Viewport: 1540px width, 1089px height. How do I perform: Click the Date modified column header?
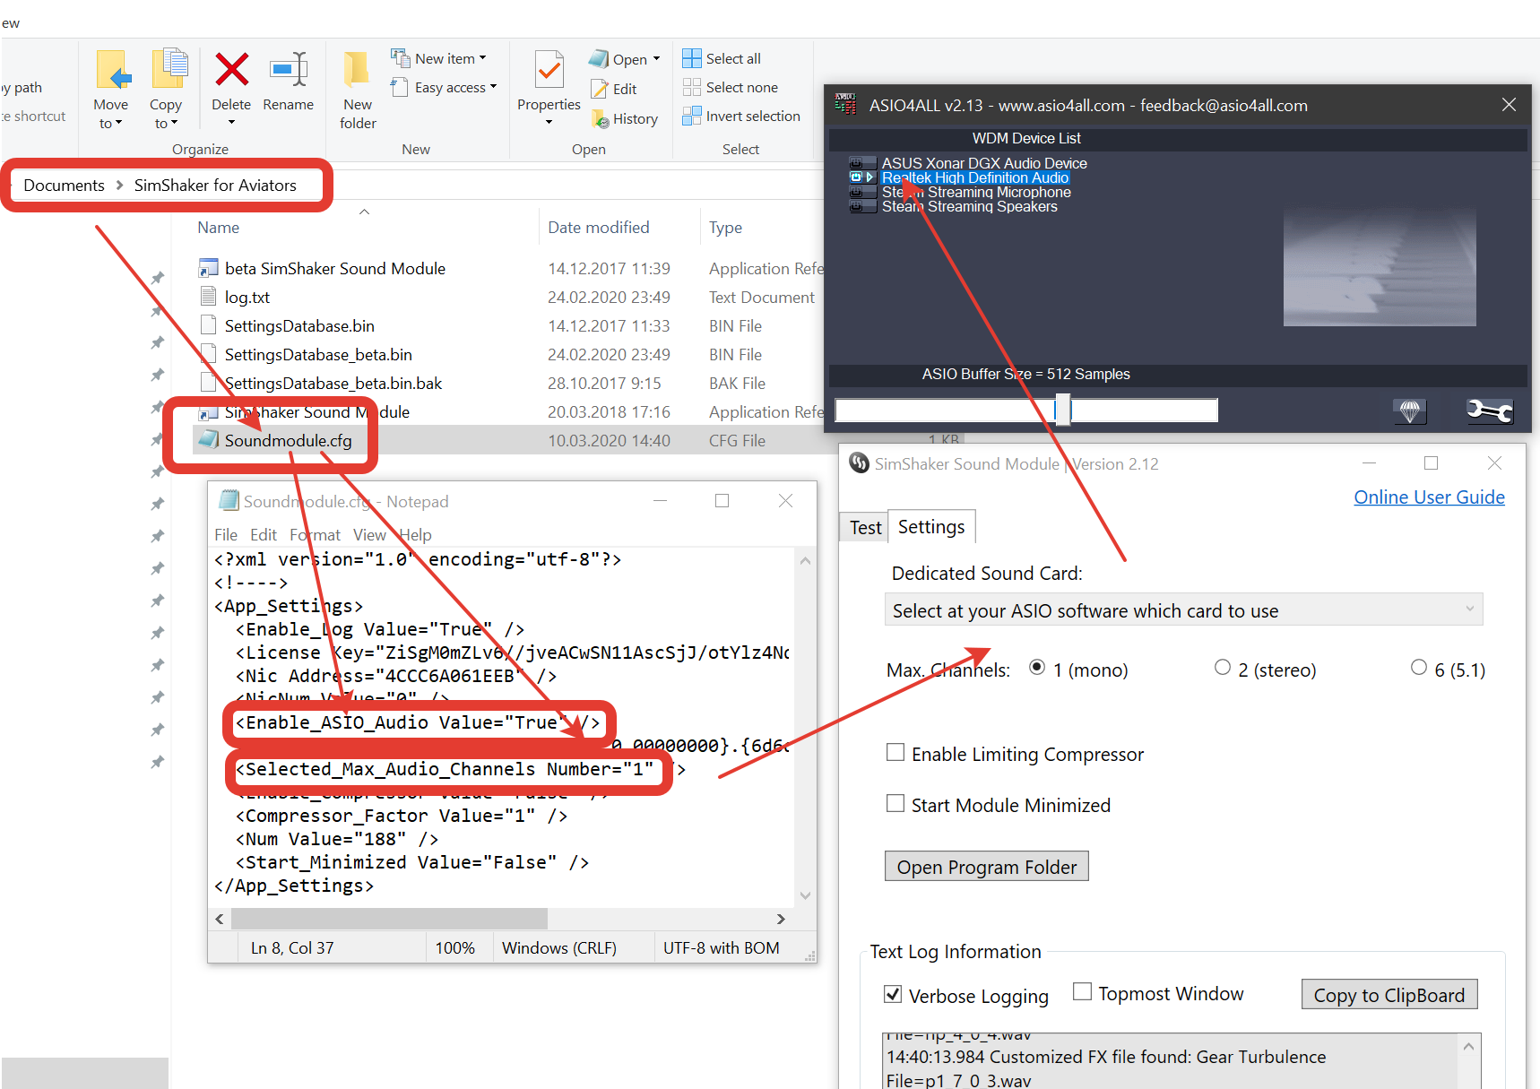[x=599, y=228]
